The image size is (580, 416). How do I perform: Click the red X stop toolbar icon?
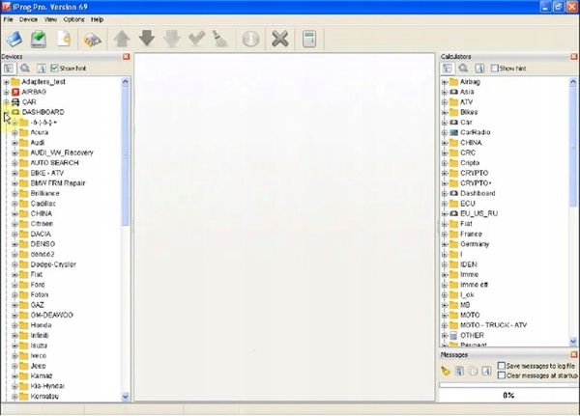[280, 40]
